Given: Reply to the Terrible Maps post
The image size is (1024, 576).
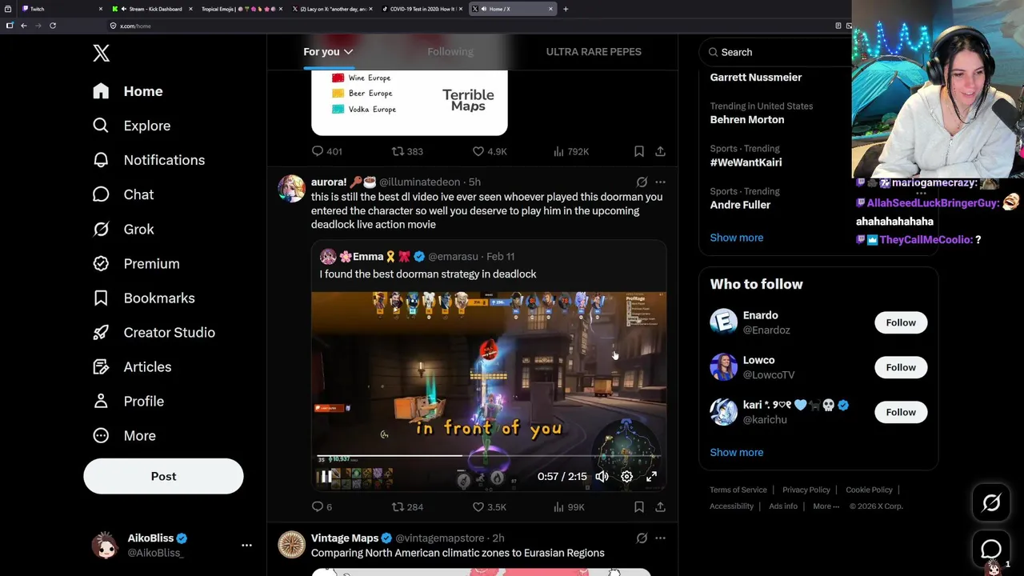Looking at the screenshot, I should coord(326,151).
